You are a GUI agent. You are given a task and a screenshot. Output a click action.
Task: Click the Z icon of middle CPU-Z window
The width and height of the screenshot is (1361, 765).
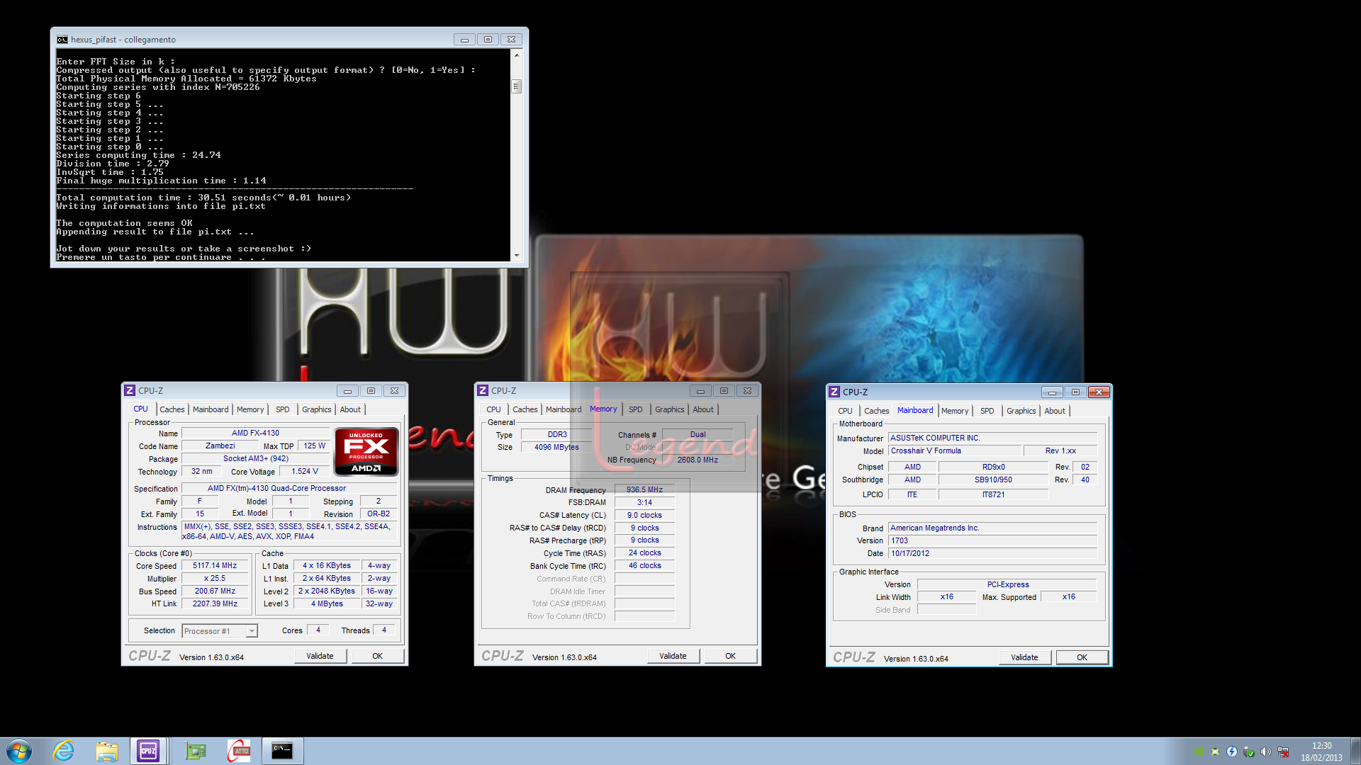pyautogui.click(x=482, y=390)
